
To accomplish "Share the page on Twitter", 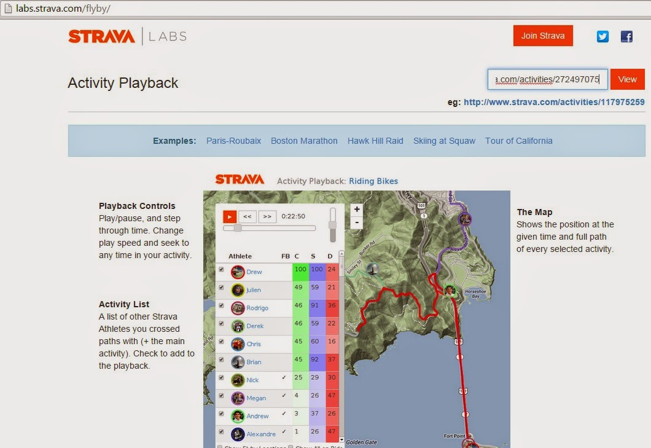I will pos(602,36).
